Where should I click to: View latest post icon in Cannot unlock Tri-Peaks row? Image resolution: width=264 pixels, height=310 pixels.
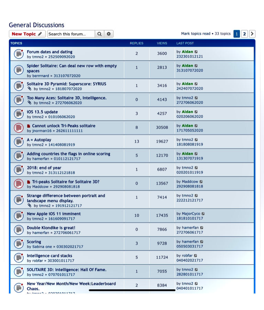(x=196, y=126)
